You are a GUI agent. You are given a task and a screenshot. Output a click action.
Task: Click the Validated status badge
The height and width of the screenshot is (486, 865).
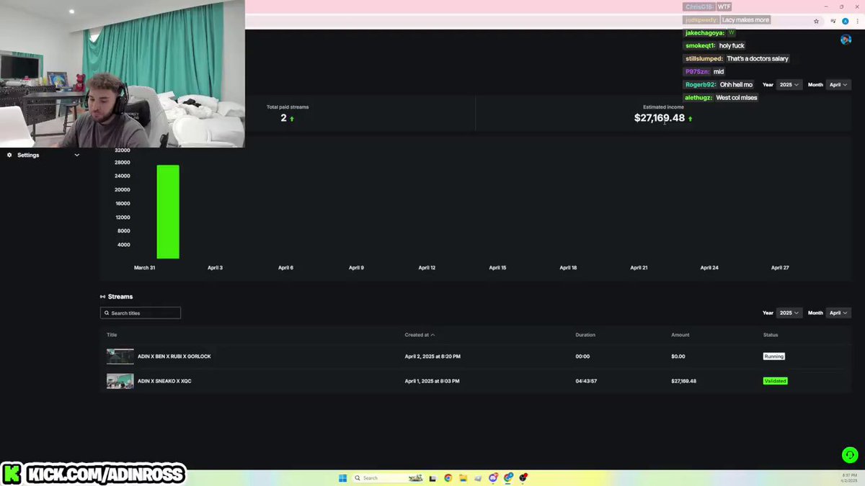tap(776, 381)
